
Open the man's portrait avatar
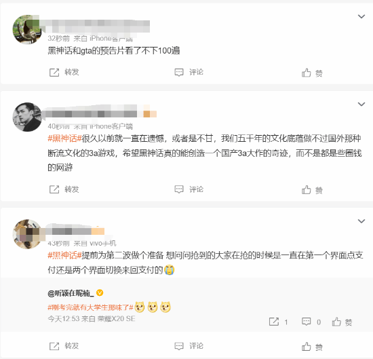(x=27, y=117)
